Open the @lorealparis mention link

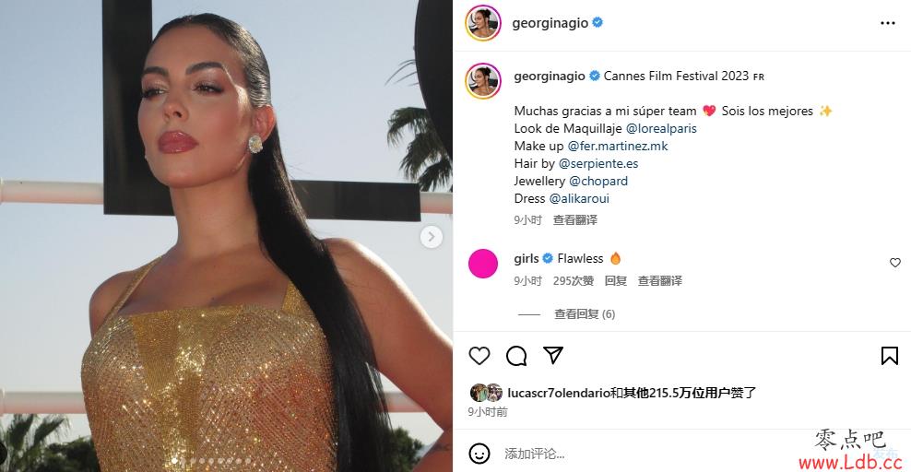coord(661,128)
